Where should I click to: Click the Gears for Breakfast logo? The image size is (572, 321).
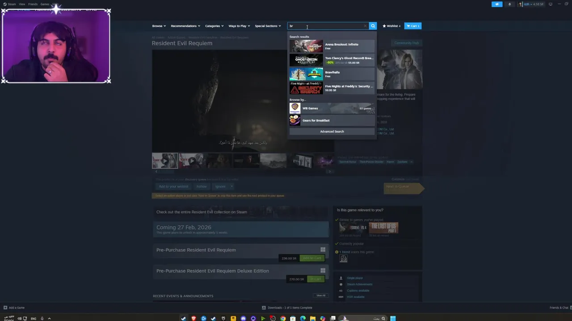coord(294,120)
